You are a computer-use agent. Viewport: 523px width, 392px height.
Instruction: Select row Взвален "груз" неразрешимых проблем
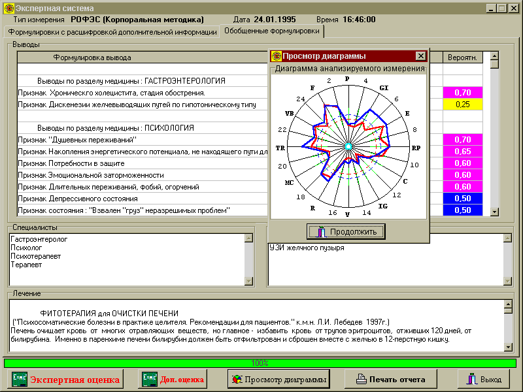(143, 210)
